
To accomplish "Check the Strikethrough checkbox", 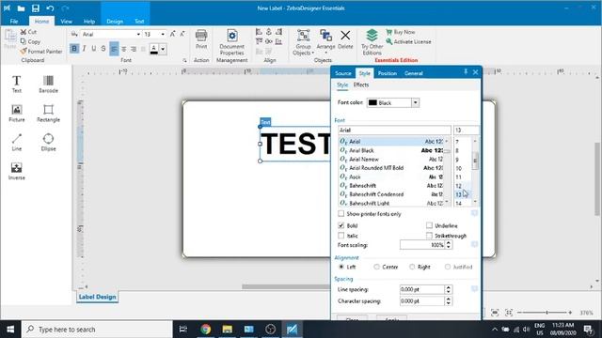I will [x=429, y=236].
